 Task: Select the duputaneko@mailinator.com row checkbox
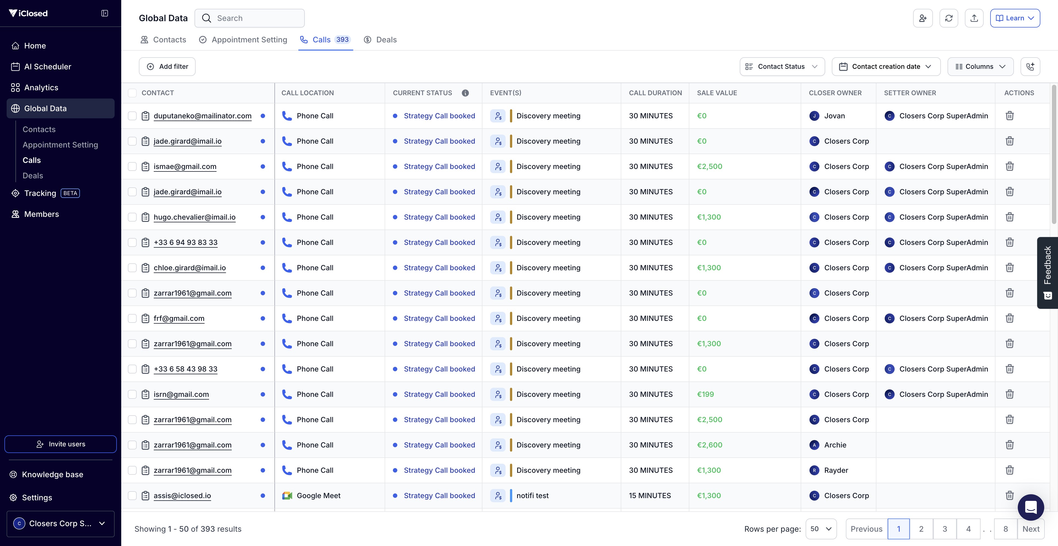click(x=132, y=116)
